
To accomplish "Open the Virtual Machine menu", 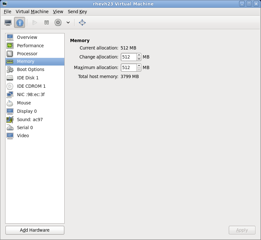I will (x=32, y=12).
